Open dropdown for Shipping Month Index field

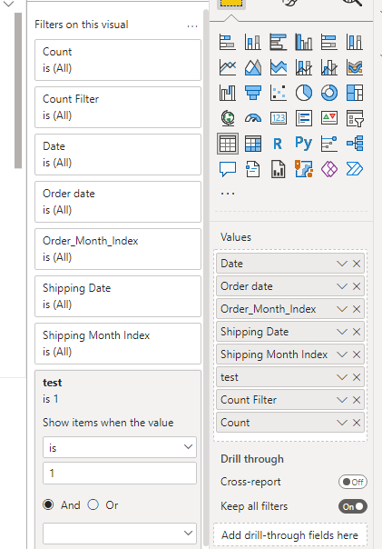point(341,354)
